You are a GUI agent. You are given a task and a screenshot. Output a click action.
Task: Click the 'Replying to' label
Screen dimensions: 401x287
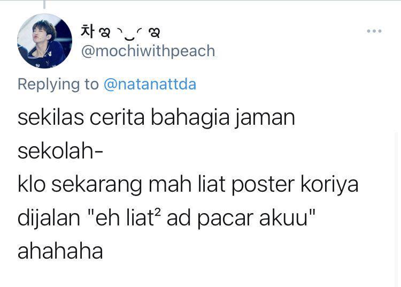[x=58, y=84]
